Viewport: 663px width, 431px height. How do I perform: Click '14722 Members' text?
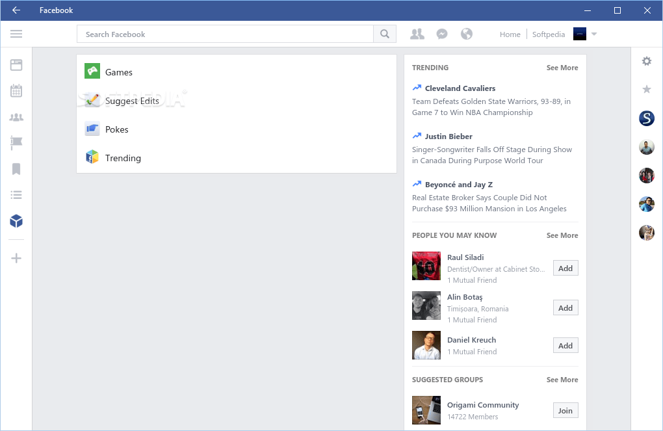473,417
